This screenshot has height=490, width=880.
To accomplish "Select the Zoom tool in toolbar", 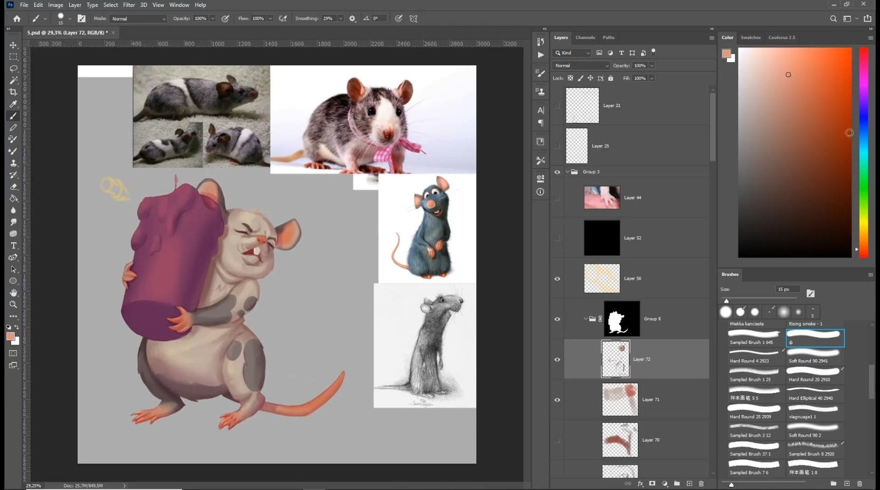I will [13, 304].
